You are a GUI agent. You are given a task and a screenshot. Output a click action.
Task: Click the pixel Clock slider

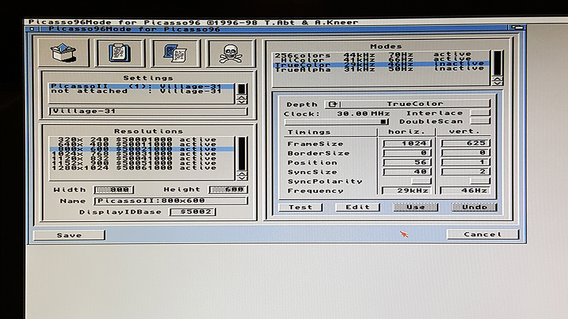336,122
